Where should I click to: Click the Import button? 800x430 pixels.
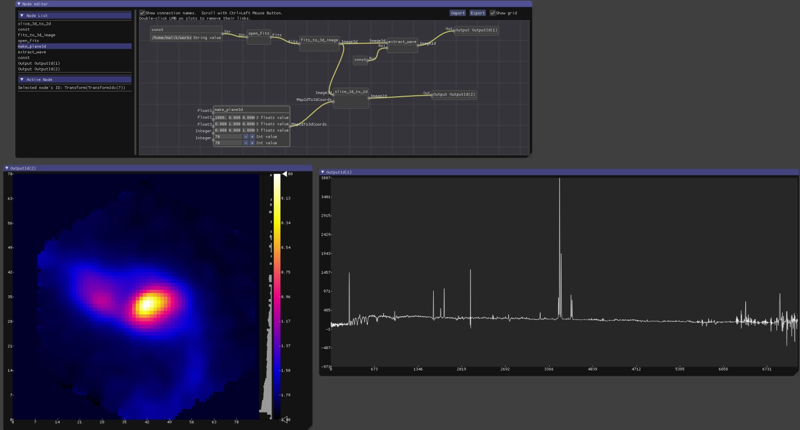[x=457, y=13]
